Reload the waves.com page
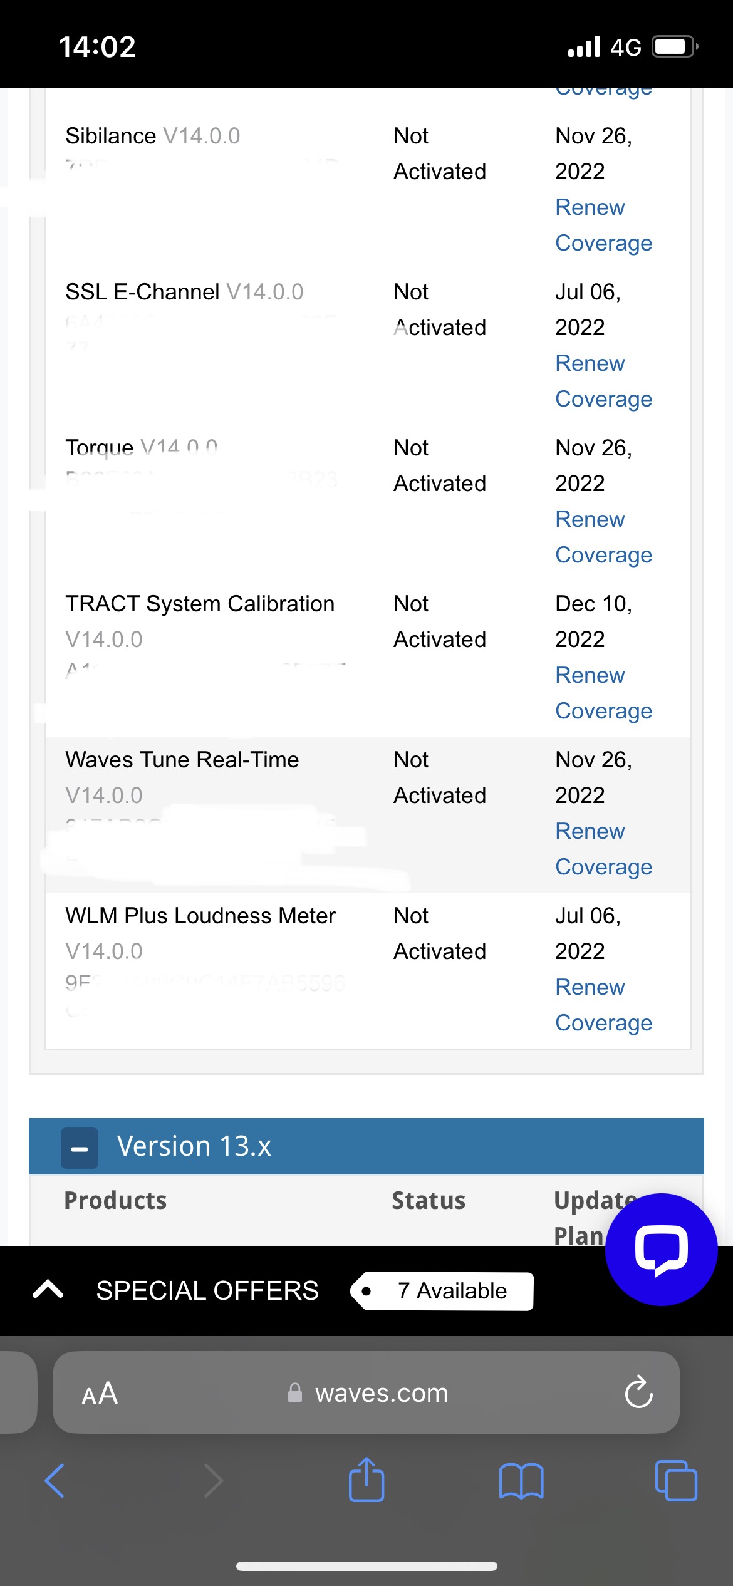This screenshot has height=1586, width=733. [x=638, y=1392]
